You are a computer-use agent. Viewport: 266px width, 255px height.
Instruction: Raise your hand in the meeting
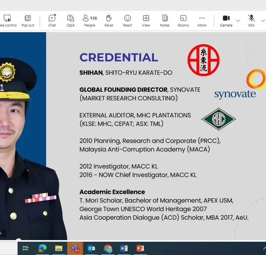click(x=109, y=21)
